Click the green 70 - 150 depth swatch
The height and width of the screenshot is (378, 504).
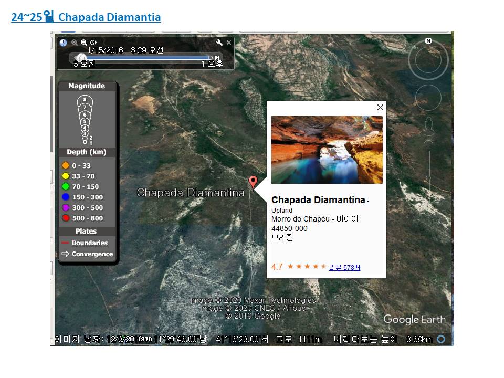(x=66, y=187)
